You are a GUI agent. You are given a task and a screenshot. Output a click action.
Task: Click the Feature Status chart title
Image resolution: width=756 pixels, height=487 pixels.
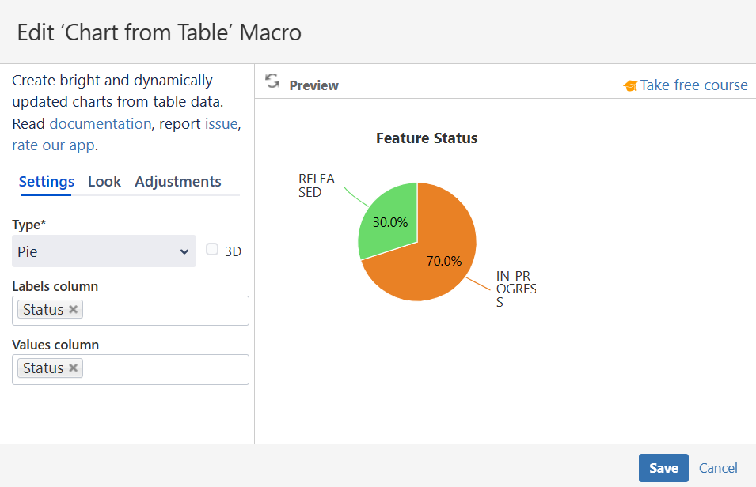(x=427, y=138)
